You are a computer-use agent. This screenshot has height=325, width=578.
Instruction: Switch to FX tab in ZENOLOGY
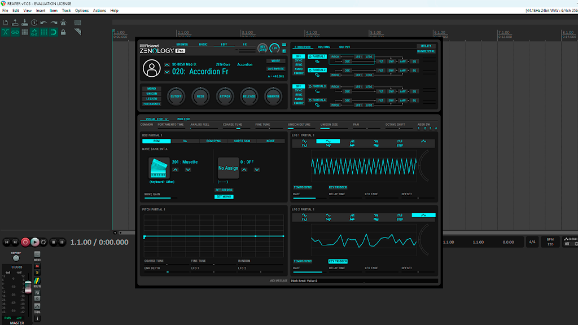coord(245,44)
